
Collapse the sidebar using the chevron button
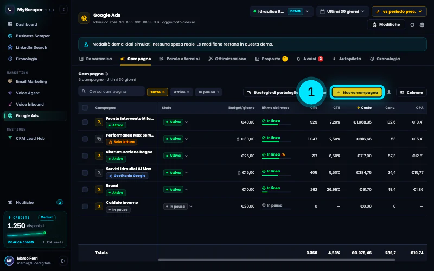[63, 9]
